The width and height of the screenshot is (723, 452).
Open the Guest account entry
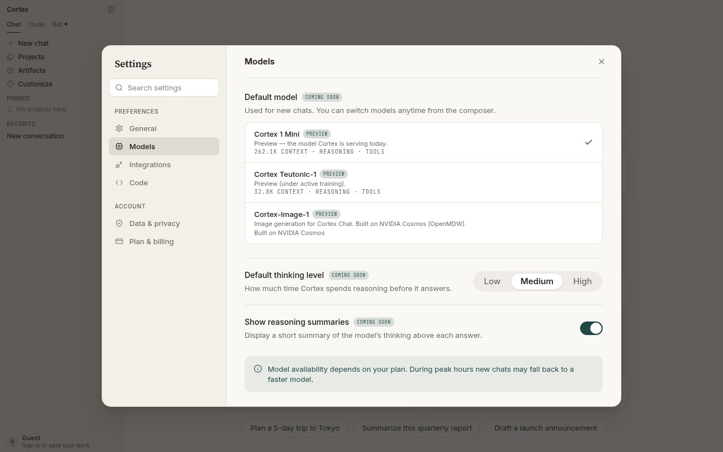pyautogui.click(x=61, y=441)
